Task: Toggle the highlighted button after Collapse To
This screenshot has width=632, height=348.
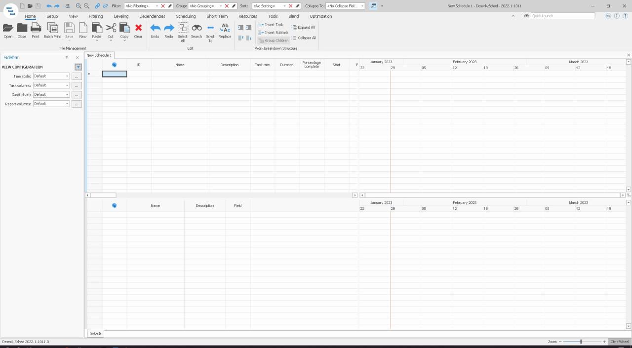Action: click(373, 6)
